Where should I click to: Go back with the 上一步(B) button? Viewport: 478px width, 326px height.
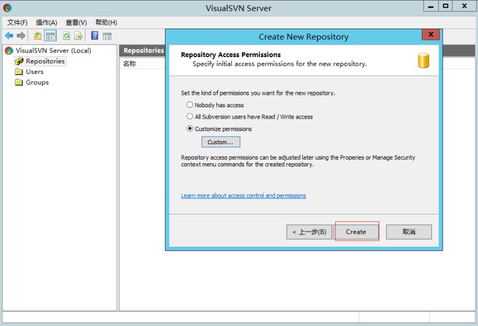[309, 232]
